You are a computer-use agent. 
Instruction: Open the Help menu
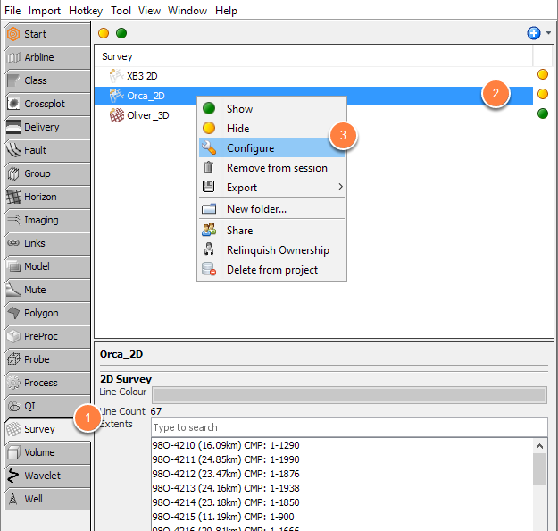tap(226, 11)
